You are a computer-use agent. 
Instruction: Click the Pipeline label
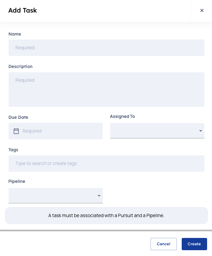(17, 181)
